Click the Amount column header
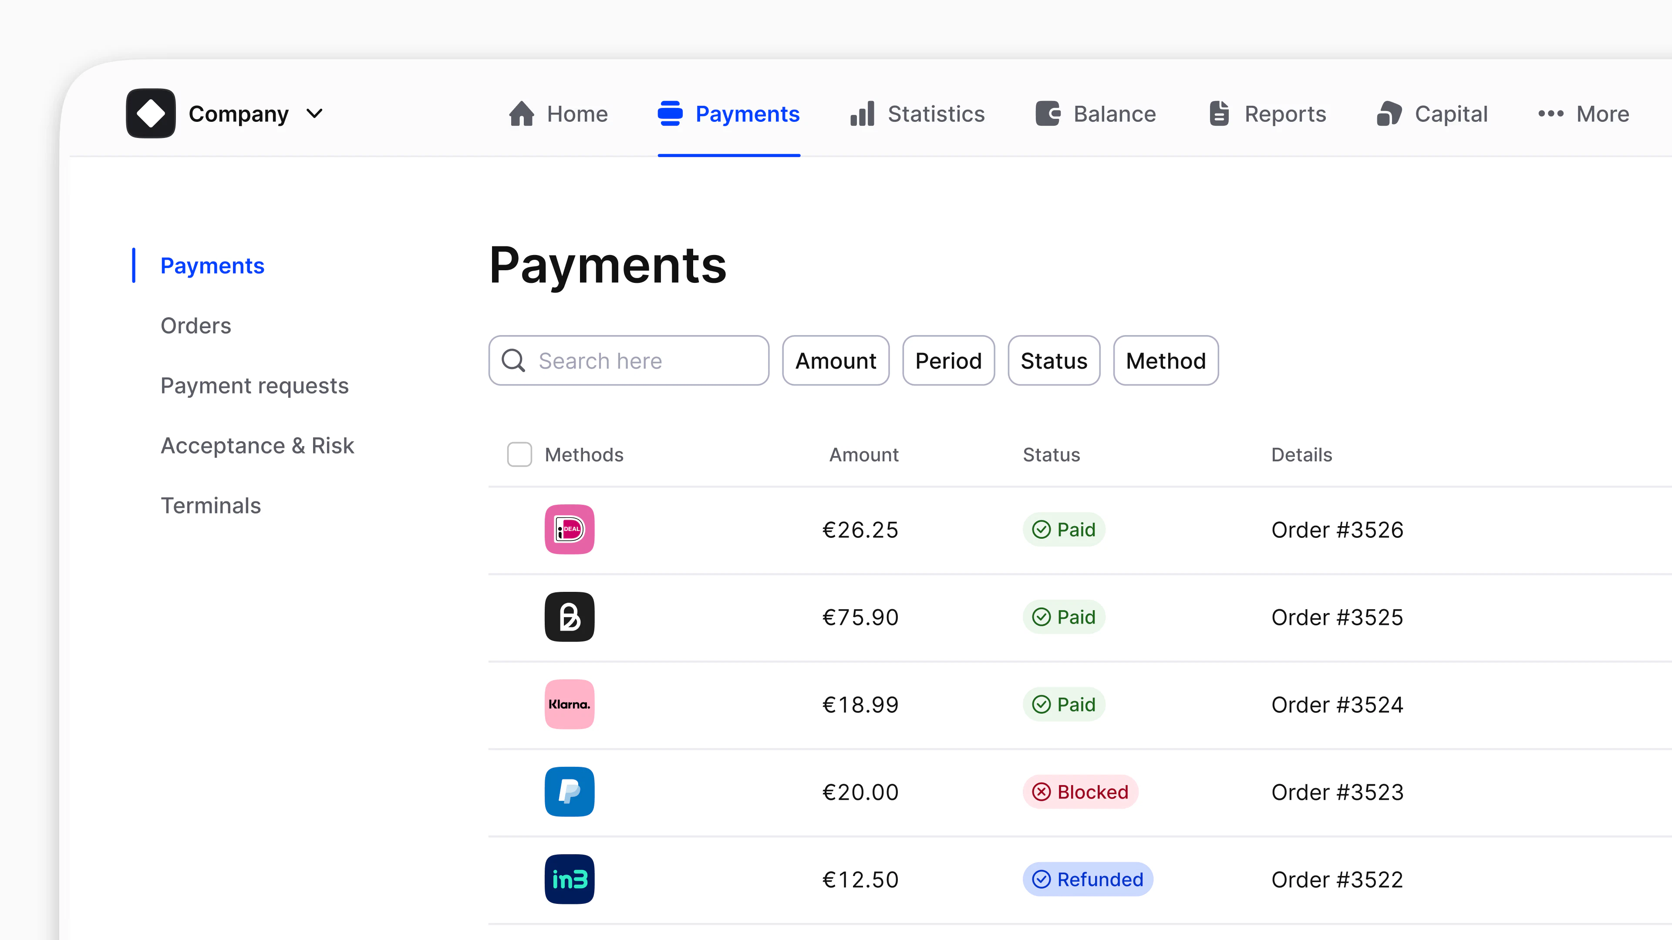1672x940 pixels. [x=864, y=455]
